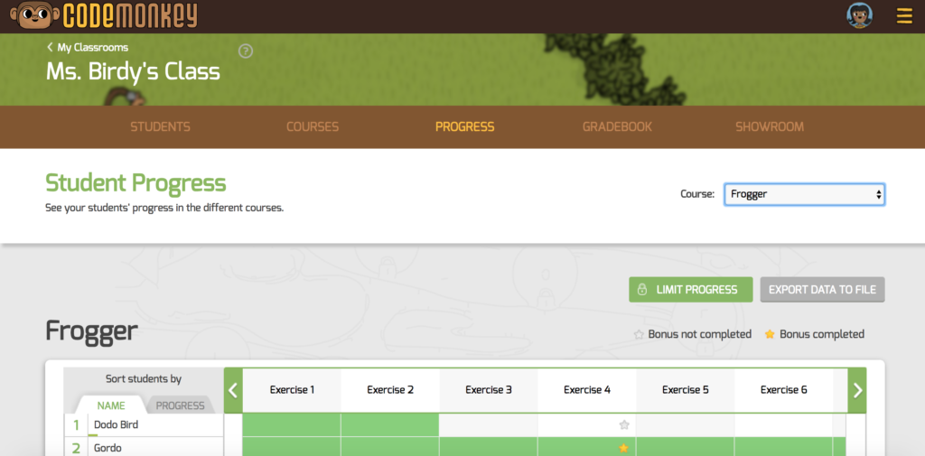Open the hamburger menu

pos(903,15)
